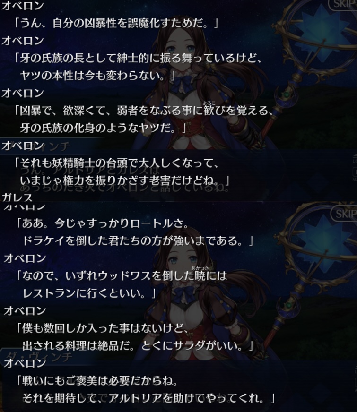Tap the SKIP button at the top

342,4
